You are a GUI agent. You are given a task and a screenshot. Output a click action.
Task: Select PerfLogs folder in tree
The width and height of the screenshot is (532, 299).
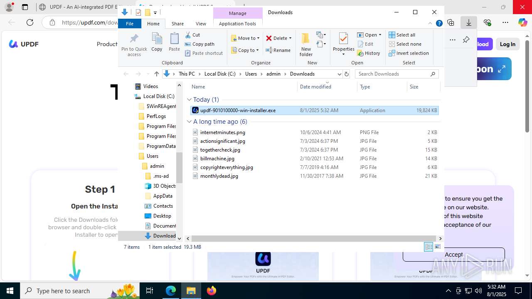pos(156,116)
